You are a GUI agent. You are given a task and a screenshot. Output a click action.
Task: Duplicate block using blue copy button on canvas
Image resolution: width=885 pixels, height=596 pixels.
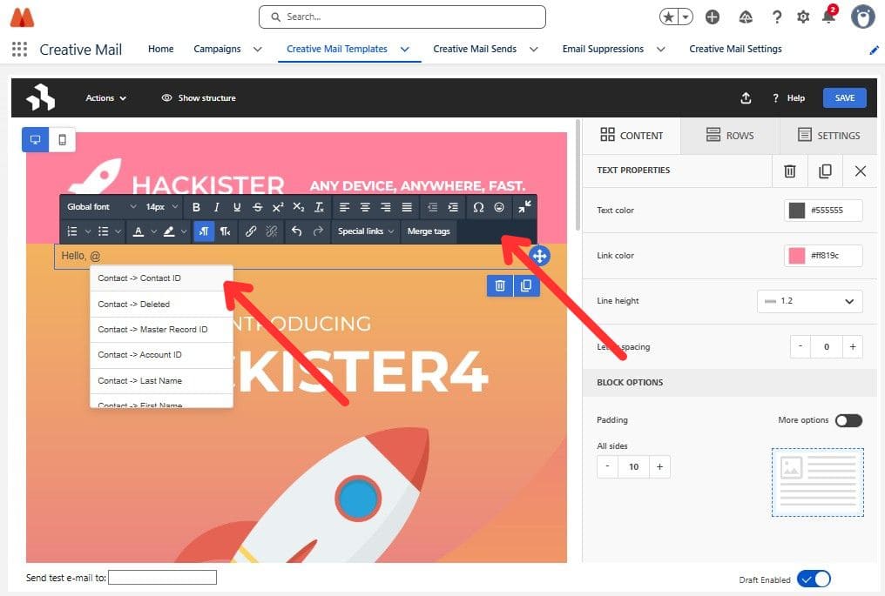tap(526, 286)
